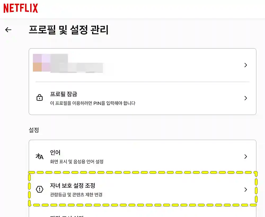Screen dimensions: 265x217
Task: Click the Netflix logo
Action: 20,8
